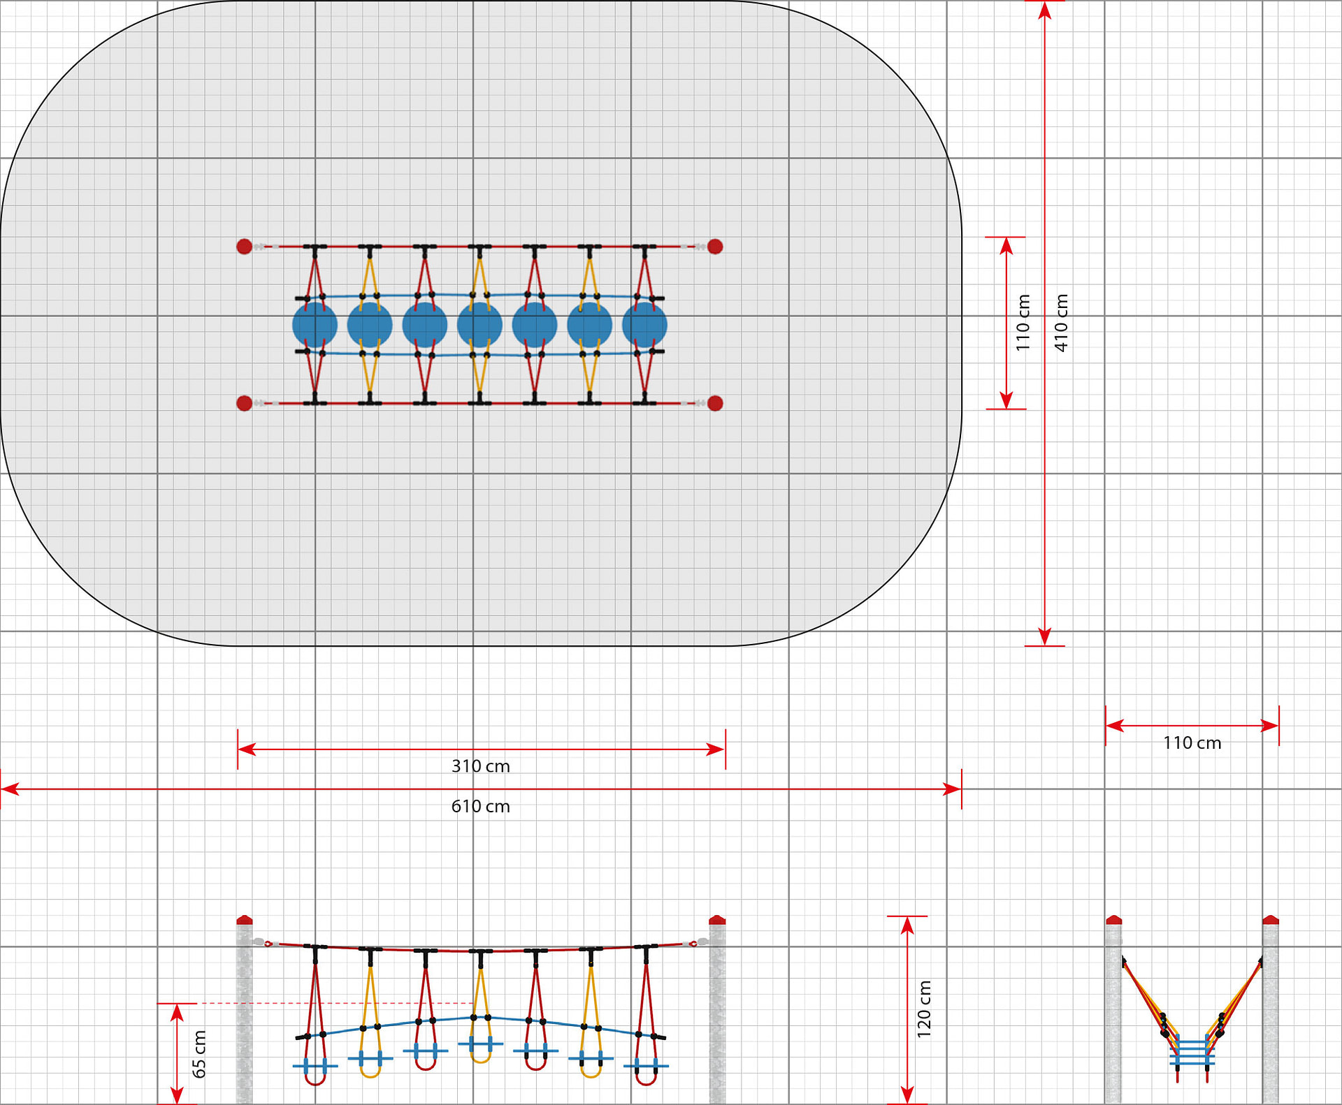
Task: Click the left grey post in front elevation
Action: pyautogui.click(x=244, y=1013)
